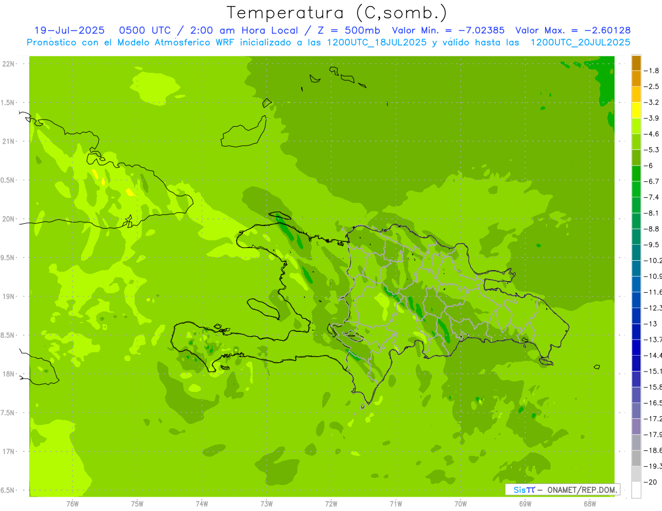The width and height of the screenshot is (662, 511).
Task: Click the "73W" longitude axis label
Action: [266, 504]
